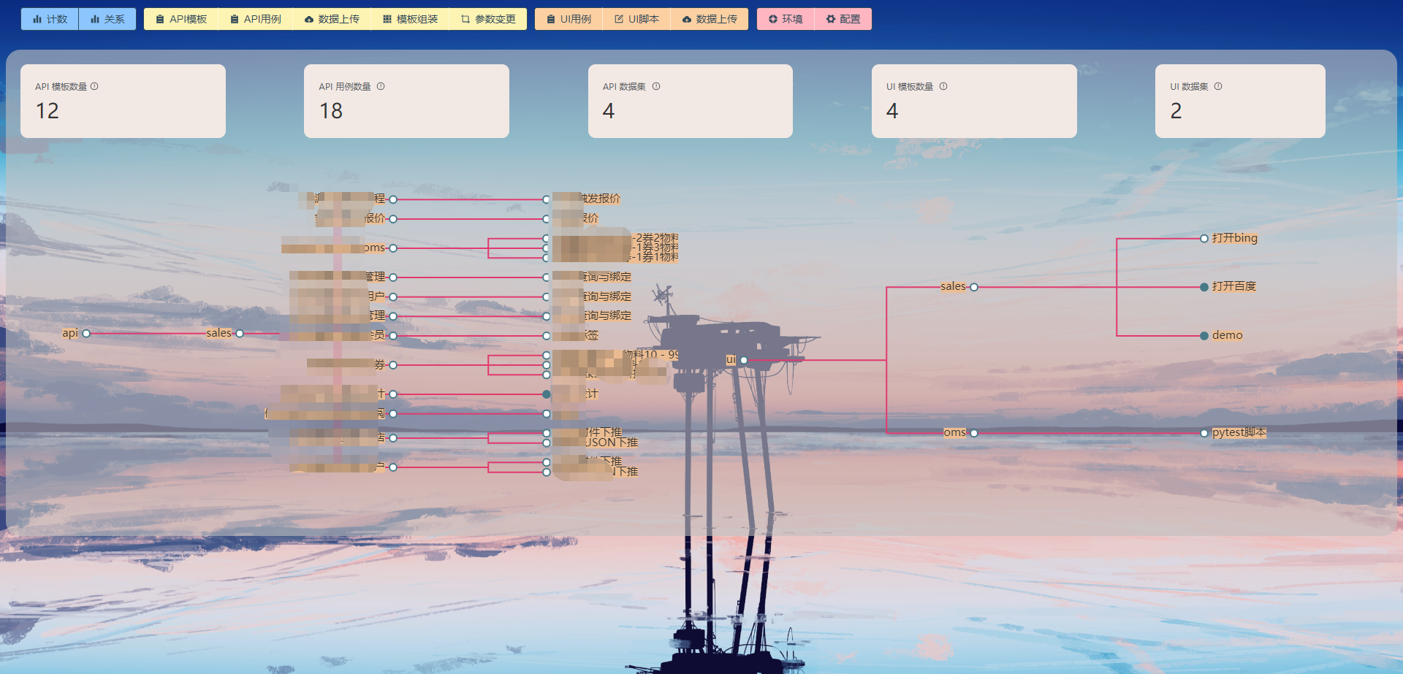
Task: Open the 环境 settings
Action: [x=786, y=19]
